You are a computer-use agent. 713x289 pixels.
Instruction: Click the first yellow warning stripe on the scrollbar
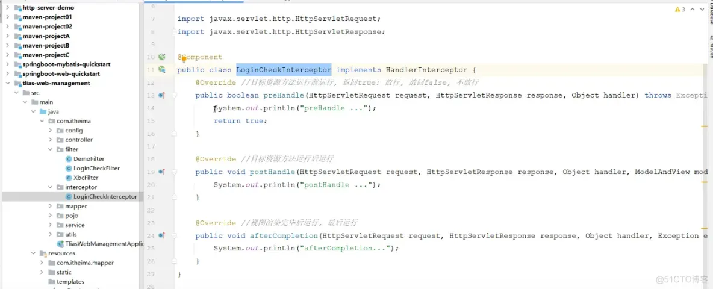[x=705, y=125]
